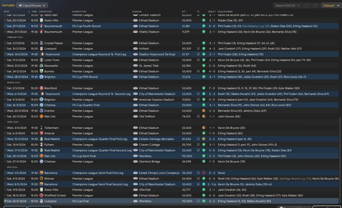The height and width of the screenshot is (208, 342).
Task: Click amber draw indicator in Everton row
Action: pyautogui.click(x=204, y=111)
